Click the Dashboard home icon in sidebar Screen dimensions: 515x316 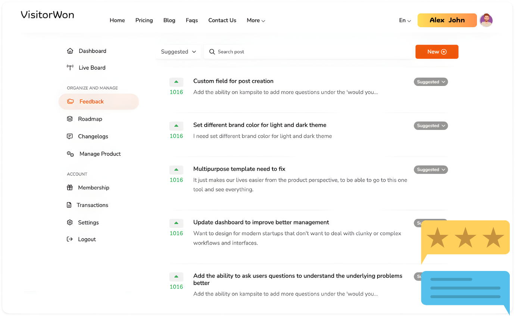click(70, 51)
